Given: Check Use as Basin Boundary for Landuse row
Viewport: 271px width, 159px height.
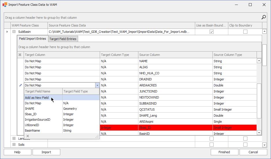Looking at the screenshot, I should click(212, 139).
